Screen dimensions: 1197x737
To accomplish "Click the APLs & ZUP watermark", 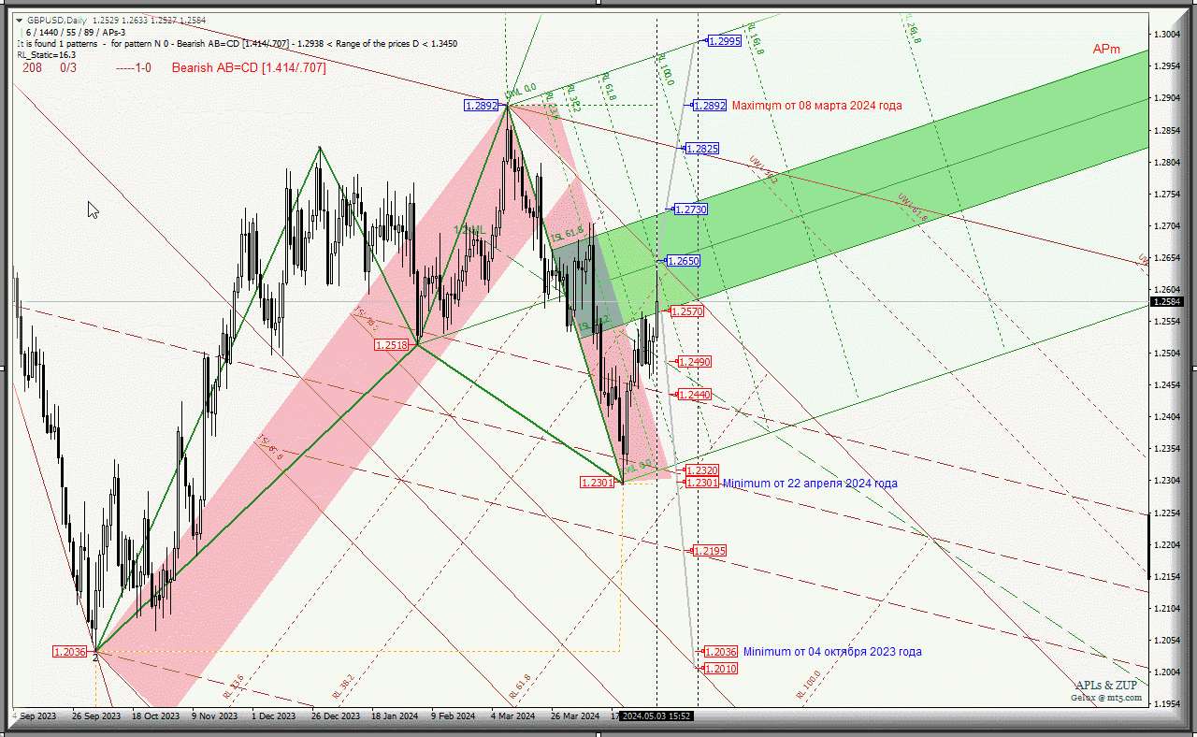I will pos(1106,686).
